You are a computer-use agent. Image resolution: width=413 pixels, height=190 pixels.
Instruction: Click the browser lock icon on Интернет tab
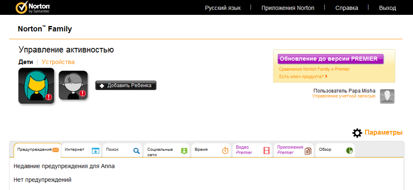tap(95, 151)
